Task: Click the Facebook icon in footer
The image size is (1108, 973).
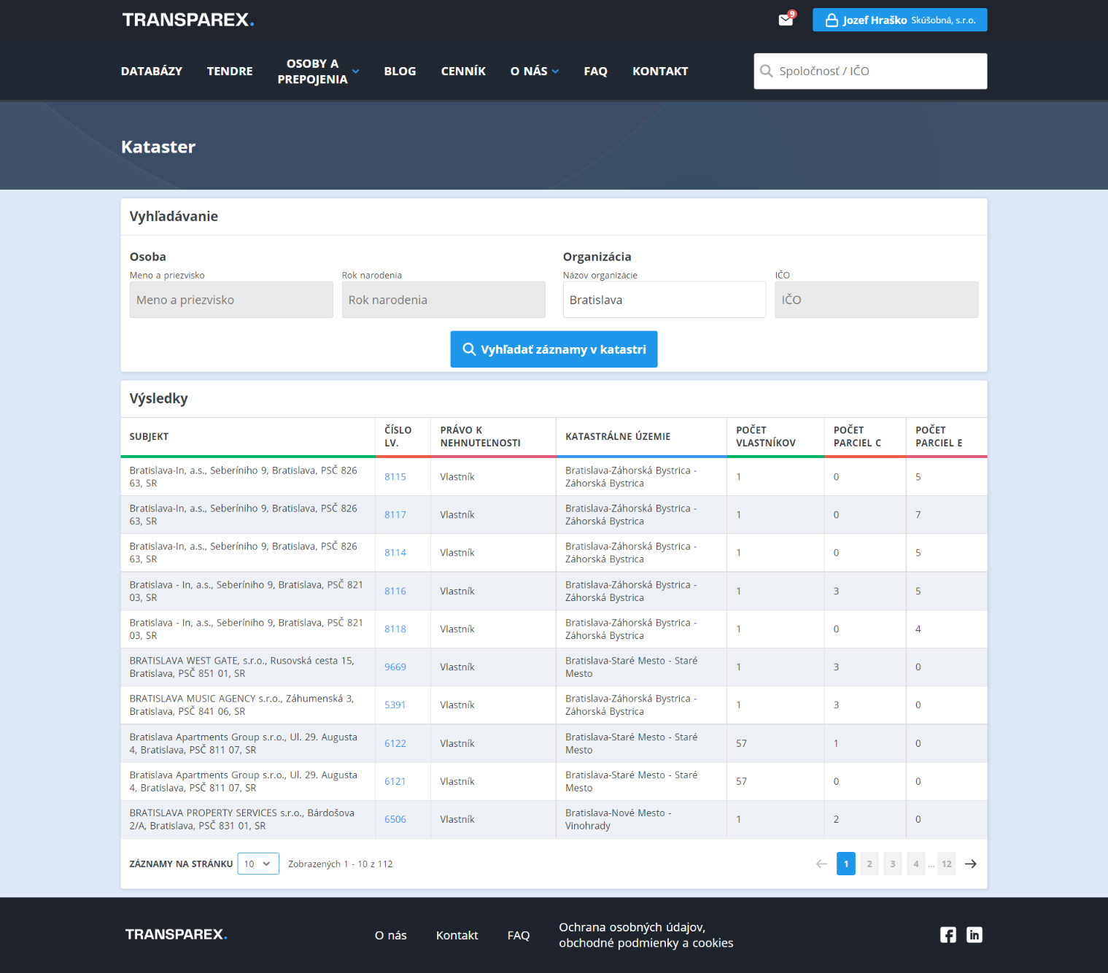Action: pyautogui.click(x=948, y=935)
